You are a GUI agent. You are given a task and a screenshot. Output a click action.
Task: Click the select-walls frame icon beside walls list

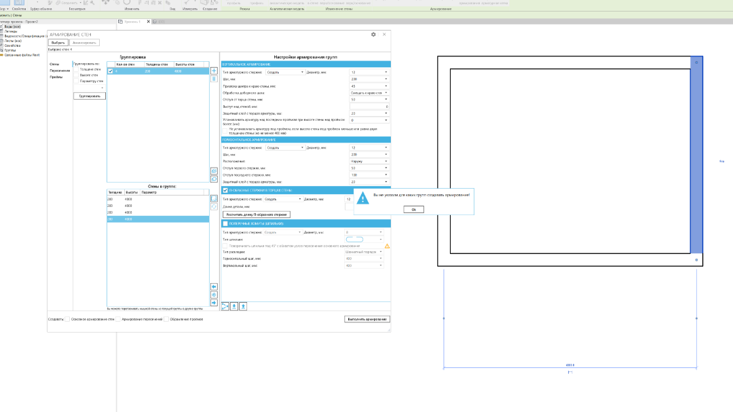(x=214, y=199)
